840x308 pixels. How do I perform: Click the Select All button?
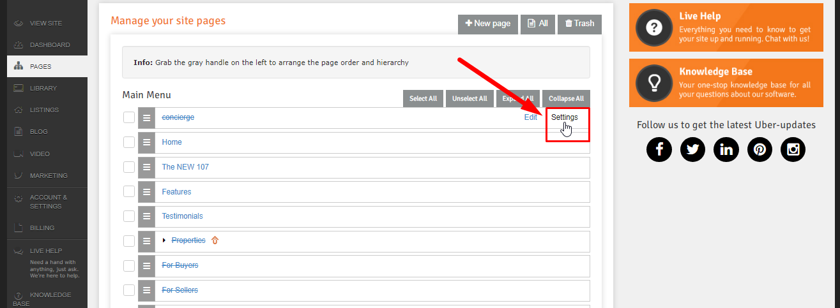[x=423, y=99]
